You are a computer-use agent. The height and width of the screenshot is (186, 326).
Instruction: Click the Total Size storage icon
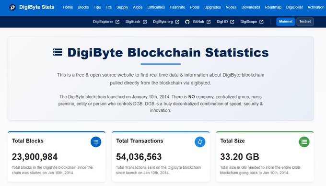(x=304, y=142)
